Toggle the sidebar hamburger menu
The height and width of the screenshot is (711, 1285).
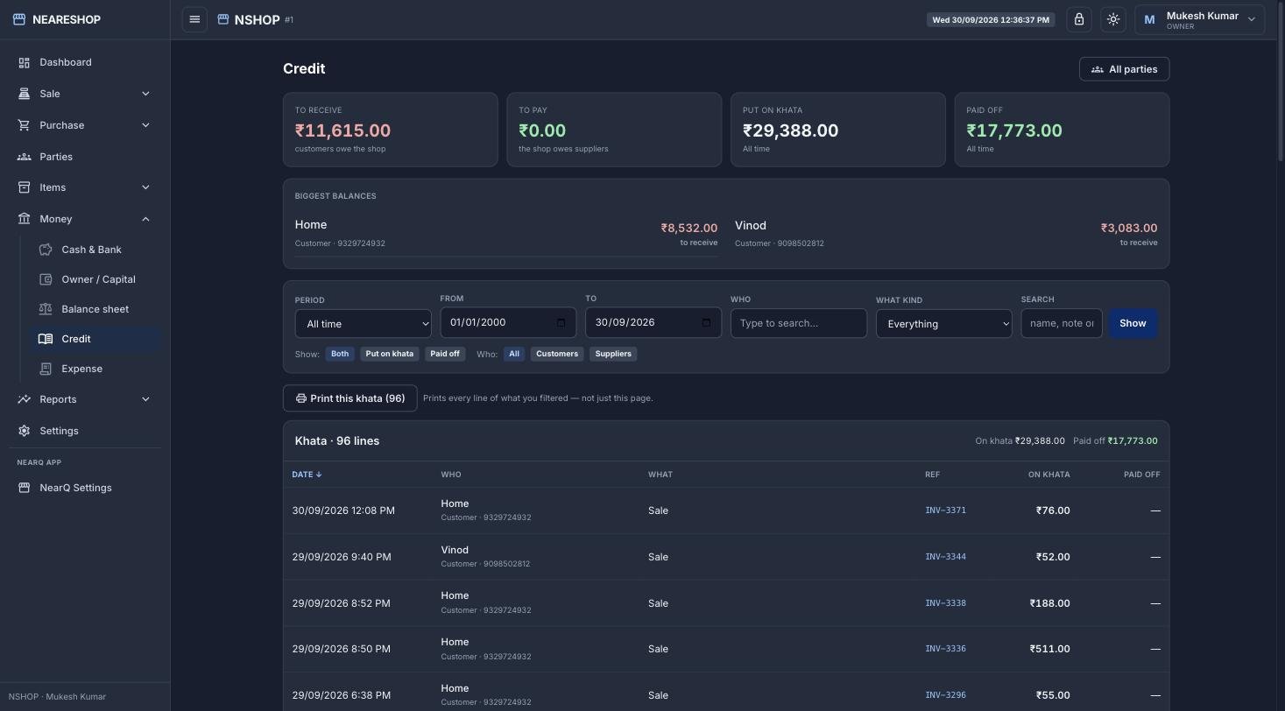tap(194, 19)
